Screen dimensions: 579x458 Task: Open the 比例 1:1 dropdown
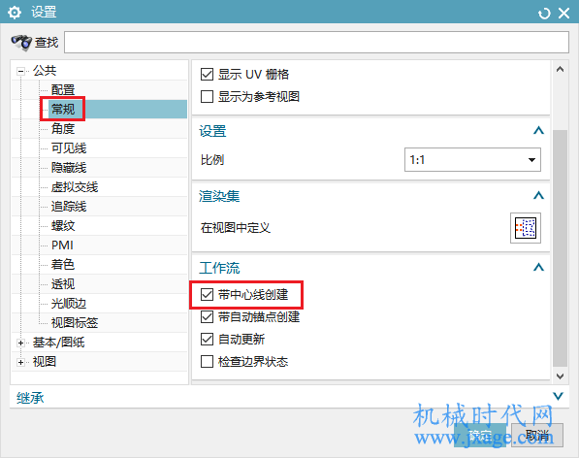click(x=472, y=159)
